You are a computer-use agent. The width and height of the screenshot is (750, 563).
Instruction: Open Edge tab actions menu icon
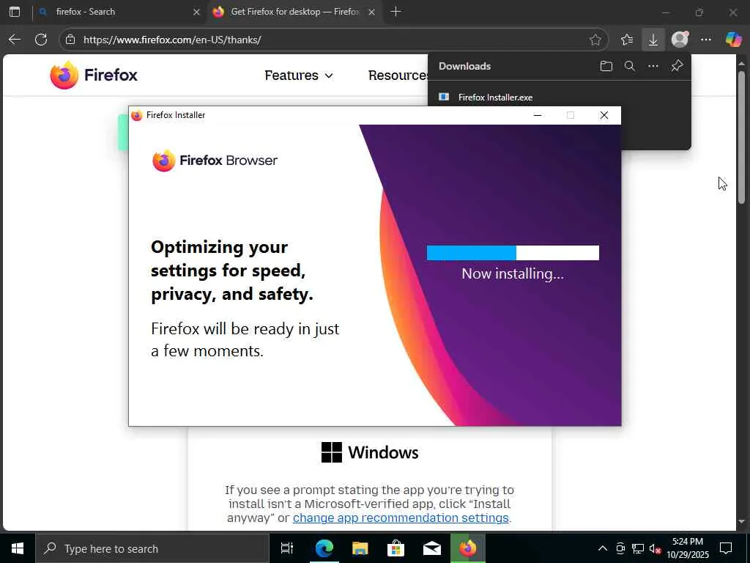(x=15, y=12)
